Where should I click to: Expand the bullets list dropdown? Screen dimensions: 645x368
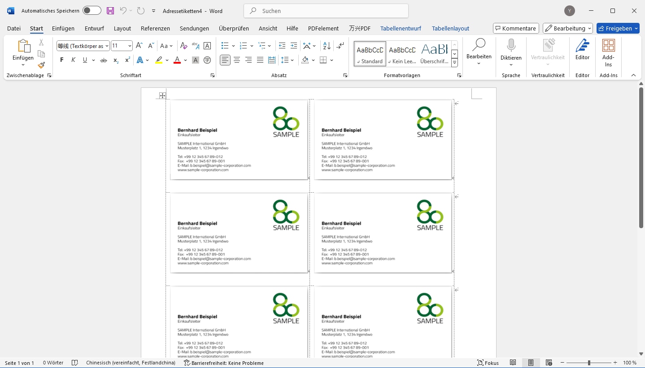(x=233, y=46)
